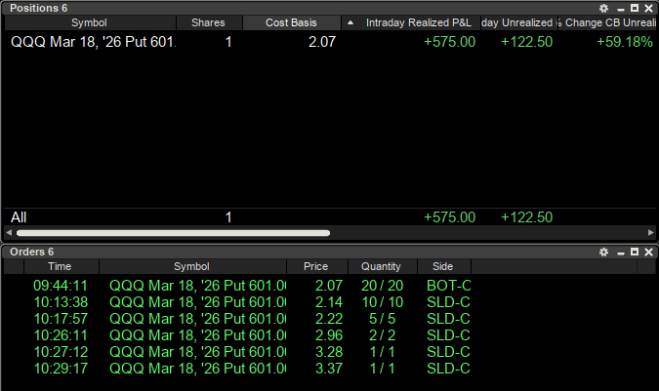The image size is (659, 391).
Task: Open Orders panel settings gear
Action: point(604,252)
